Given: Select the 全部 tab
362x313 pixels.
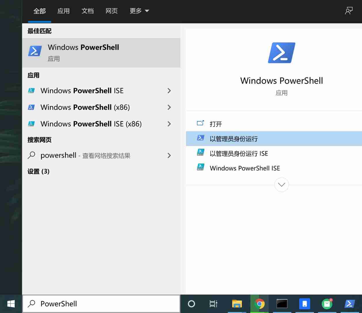Looking at the screenshot, I should (x=39, y=11).
